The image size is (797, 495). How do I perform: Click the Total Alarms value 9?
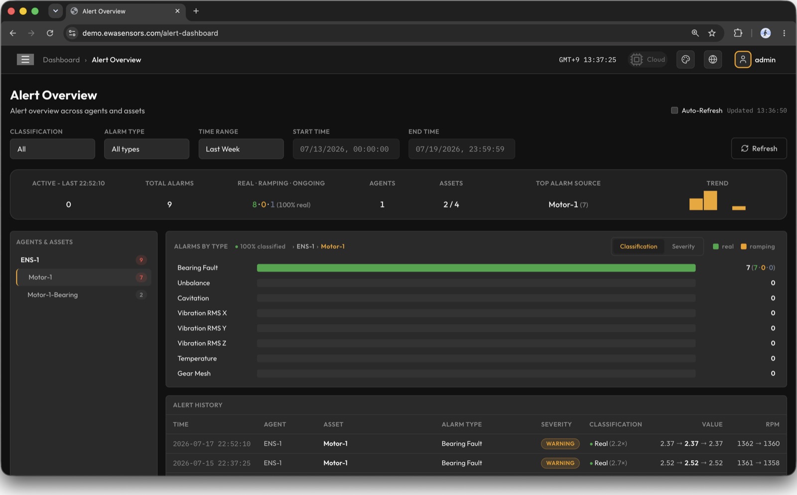(169, 205)
